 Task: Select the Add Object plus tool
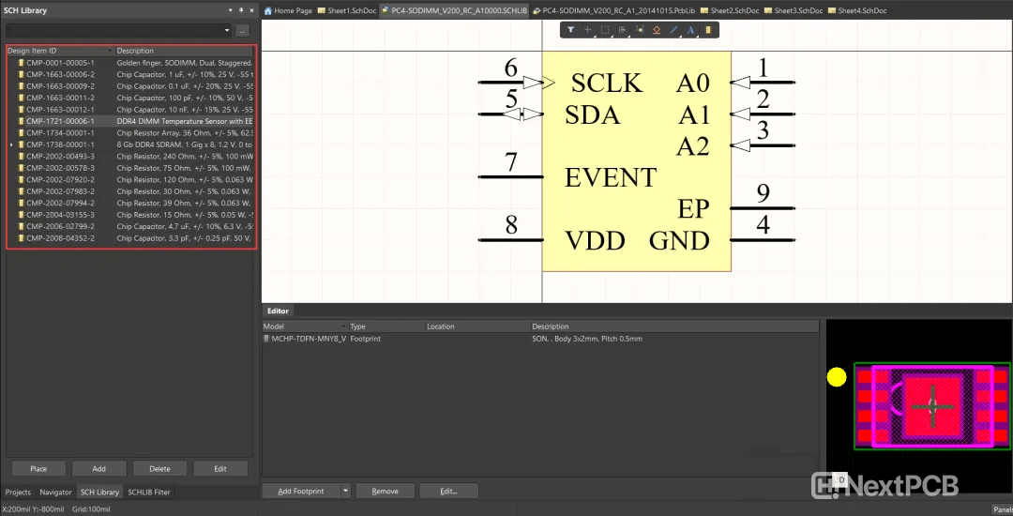(588, 30)
